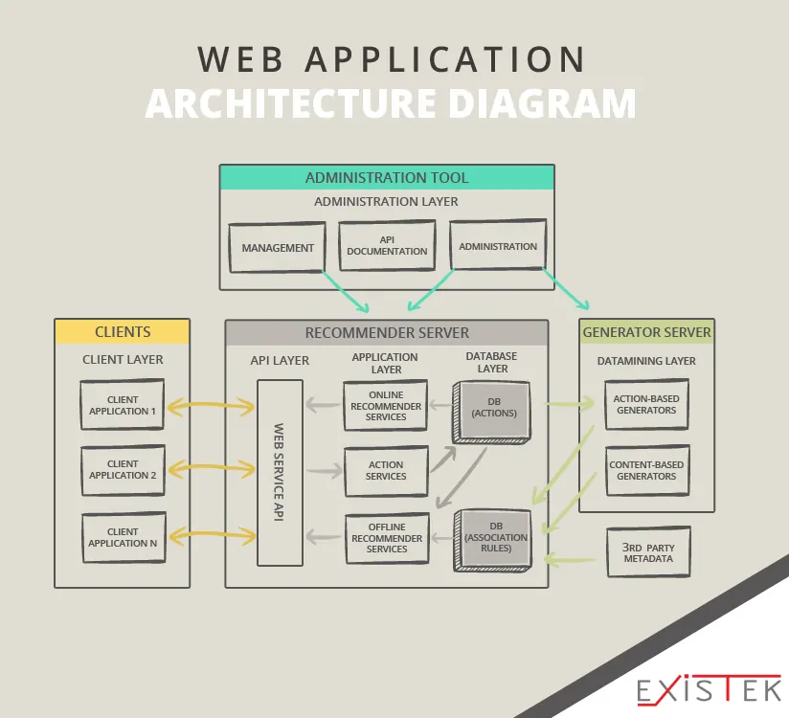Screen dimensions: 789x718
Task: Select the Existek logo
Action: (707, 687)
